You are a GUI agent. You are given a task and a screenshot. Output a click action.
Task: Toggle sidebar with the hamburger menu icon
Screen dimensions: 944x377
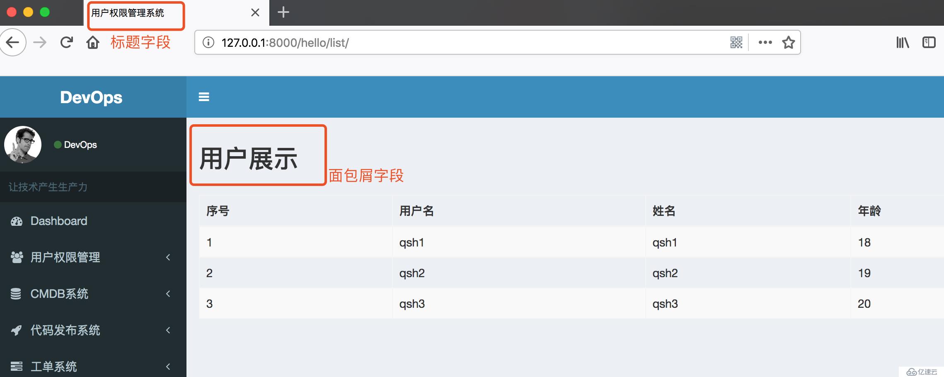pyautogui.click(x=204, y=97)
